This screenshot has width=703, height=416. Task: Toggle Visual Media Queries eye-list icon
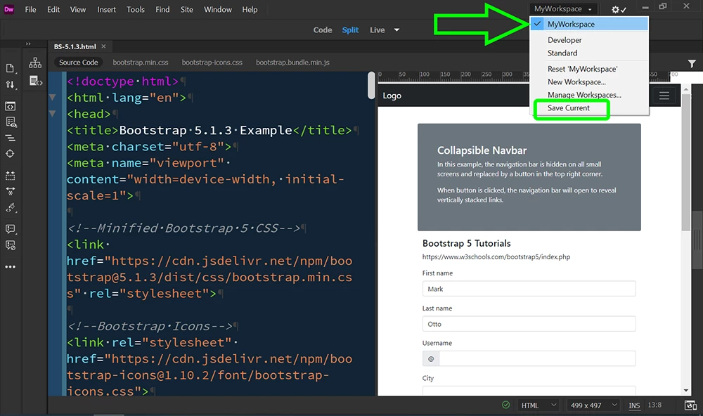coord(11,122)
